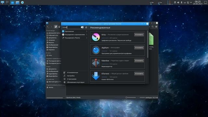Install KTorrent with Установить button

(139, 74)
